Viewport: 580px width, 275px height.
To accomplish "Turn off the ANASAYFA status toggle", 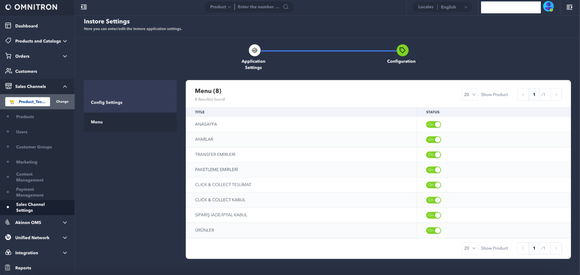I will (433, 124).
